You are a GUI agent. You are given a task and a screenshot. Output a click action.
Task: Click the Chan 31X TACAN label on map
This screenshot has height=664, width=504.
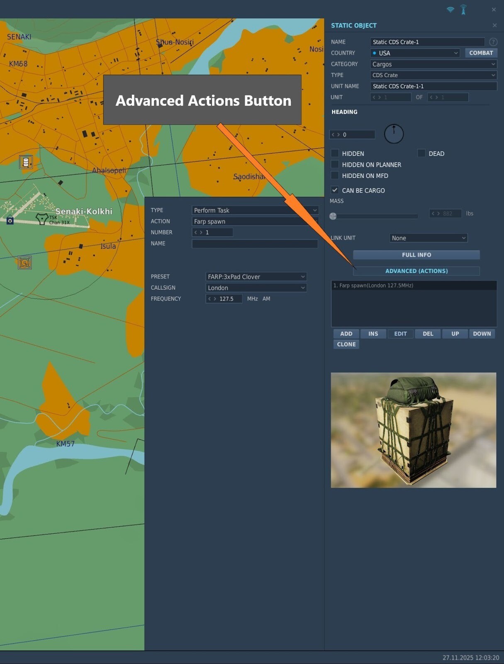59,222
